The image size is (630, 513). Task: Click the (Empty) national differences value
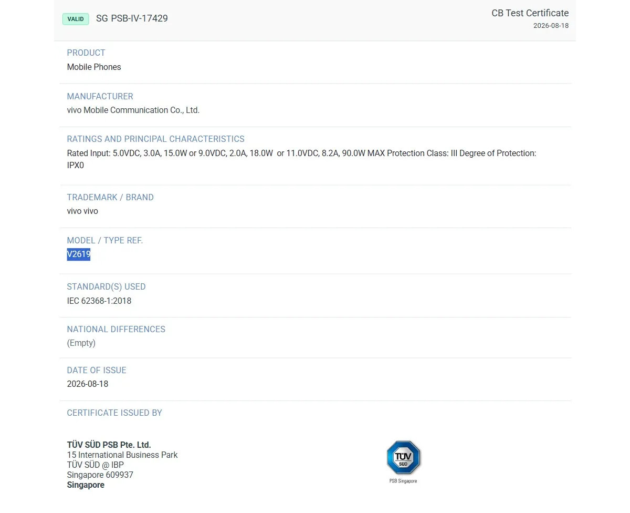click(x=81, y=343)
